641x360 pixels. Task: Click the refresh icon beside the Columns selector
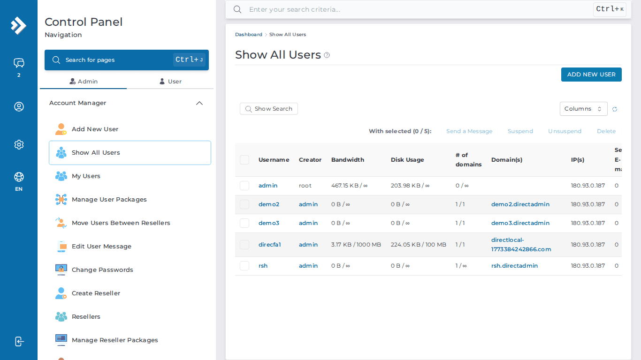click(x=615, y=109)
